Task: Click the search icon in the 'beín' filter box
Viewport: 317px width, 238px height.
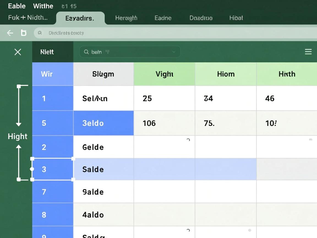Action: coord(86,52)
